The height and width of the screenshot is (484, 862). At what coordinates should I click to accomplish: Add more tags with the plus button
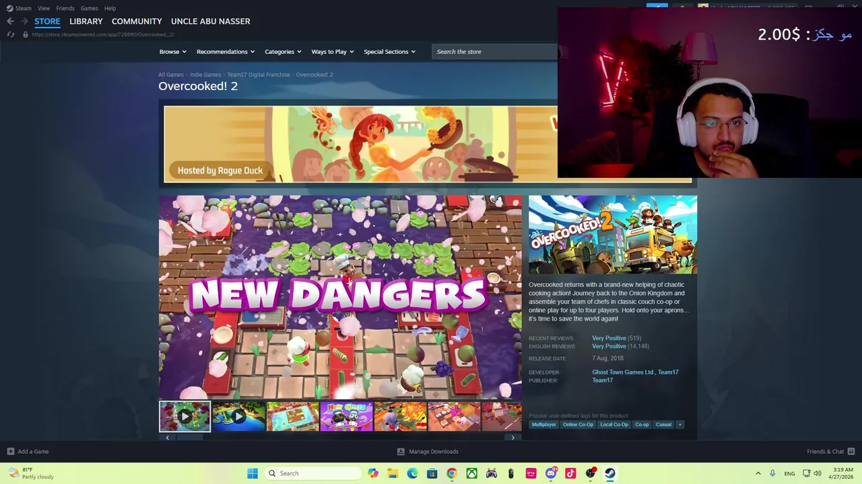(679, 425)
